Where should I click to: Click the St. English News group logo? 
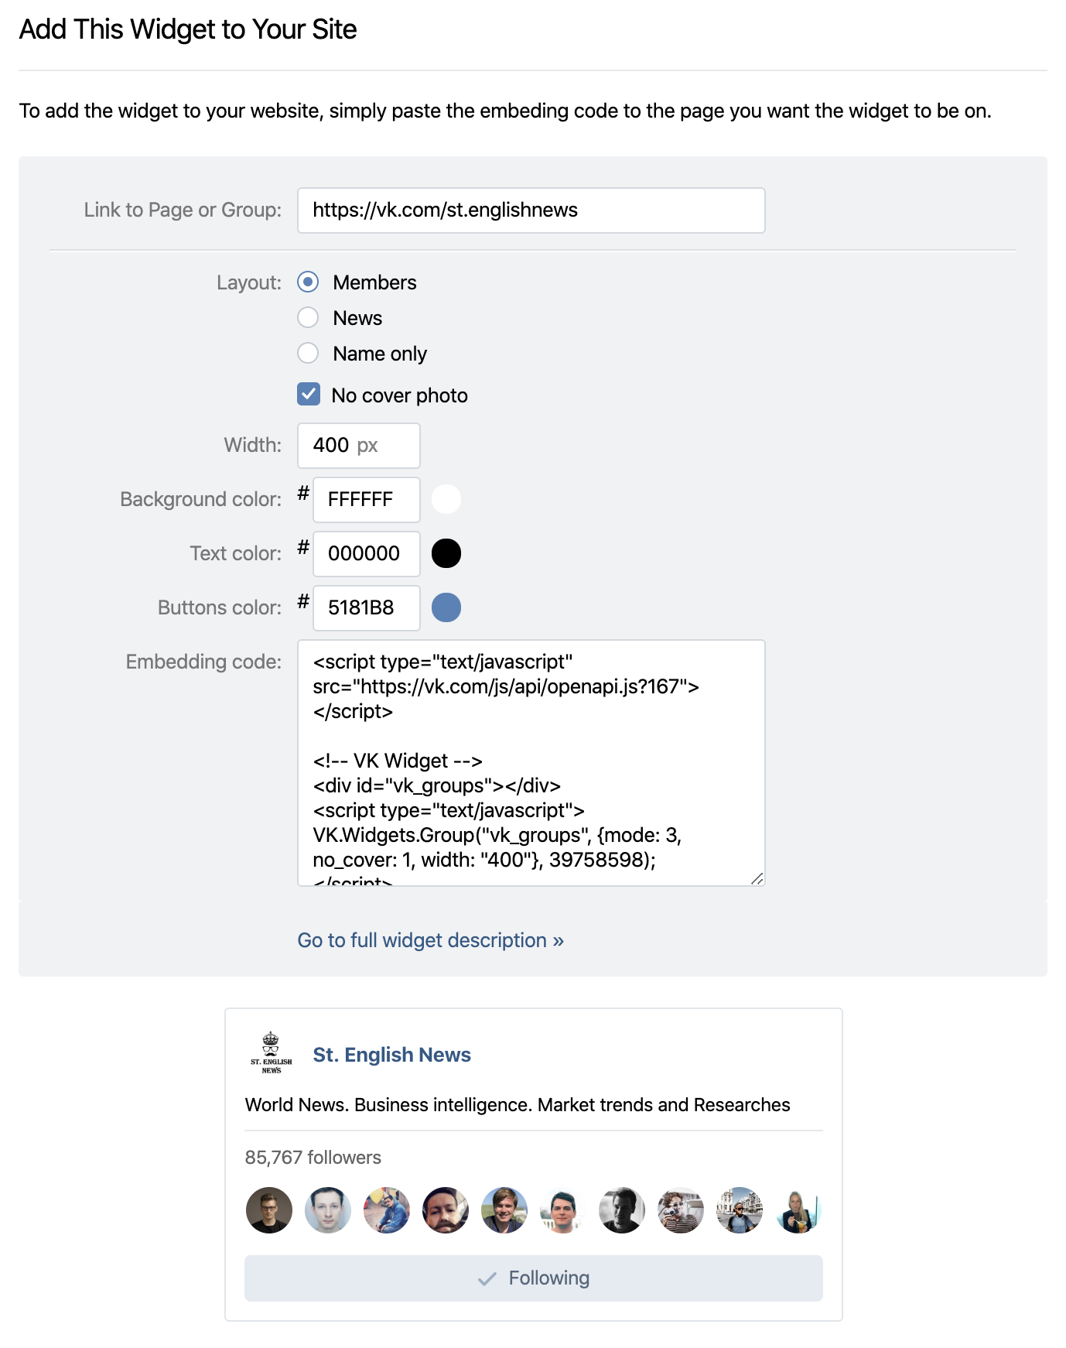point(271,1054)
